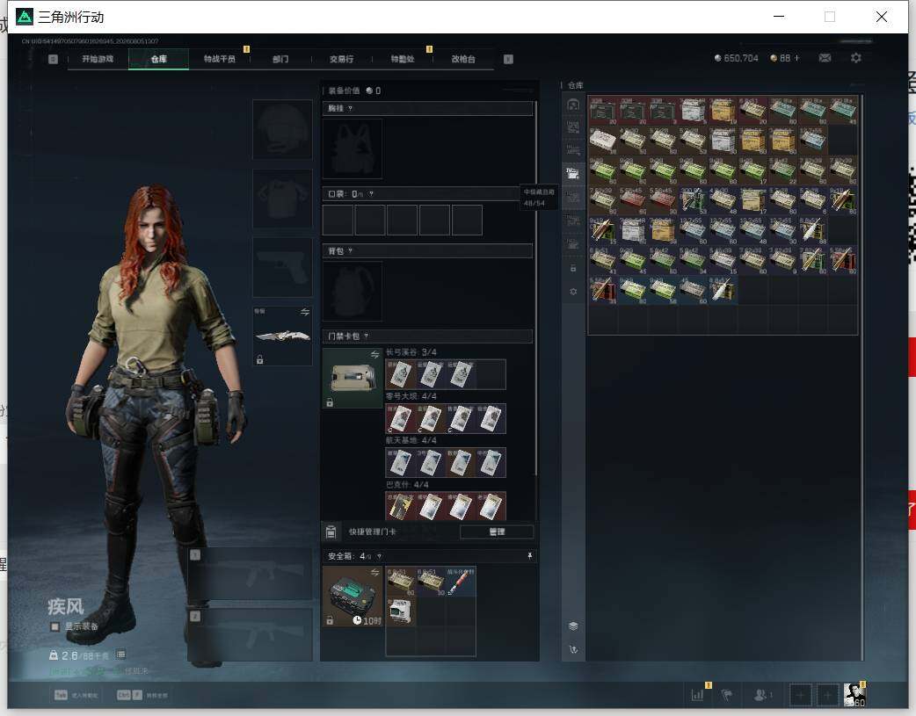916x716 pixels.
Task: Click the stack layers icon in warehouse sidebar
Action: coord(573,626)
